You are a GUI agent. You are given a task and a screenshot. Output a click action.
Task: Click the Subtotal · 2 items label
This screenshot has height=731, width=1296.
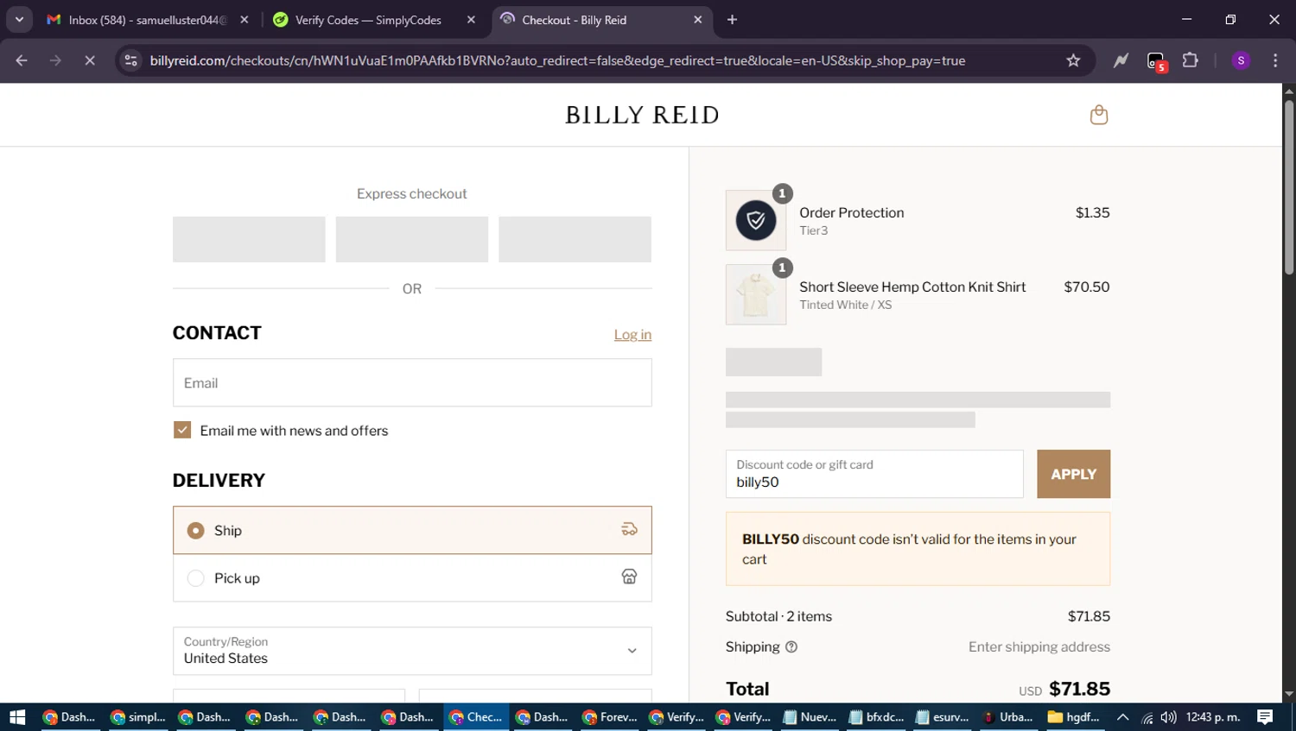click(778, 616)
